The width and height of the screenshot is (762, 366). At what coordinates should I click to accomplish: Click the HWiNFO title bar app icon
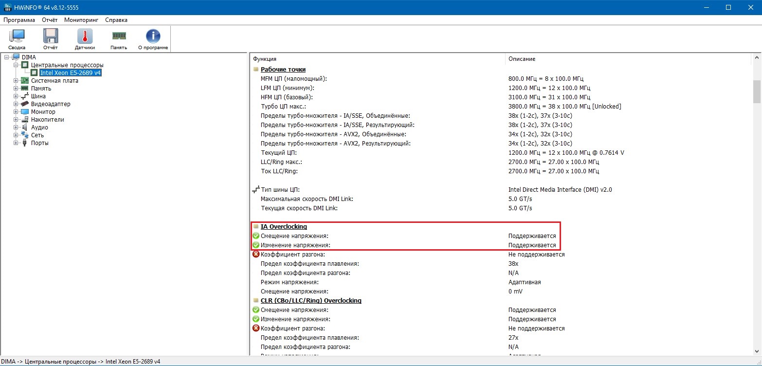(x=8, y=8)
